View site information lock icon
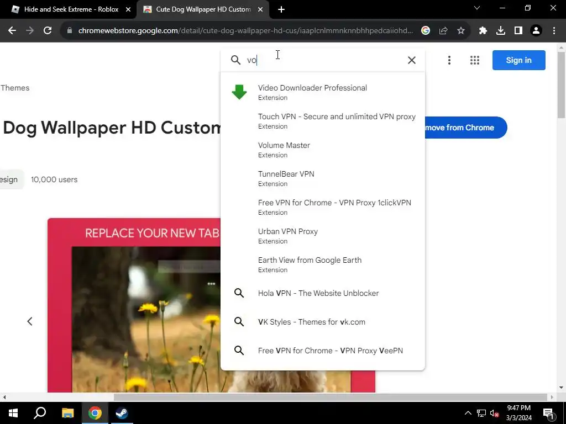 click(x=70, y=31)
